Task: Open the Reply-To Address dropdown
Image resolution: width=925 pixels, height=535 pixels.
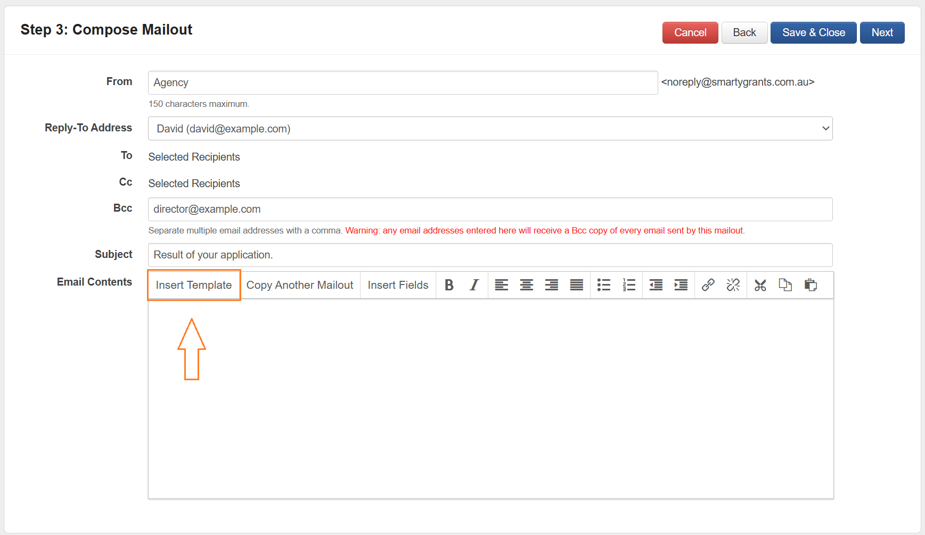Action: point(490,129)
